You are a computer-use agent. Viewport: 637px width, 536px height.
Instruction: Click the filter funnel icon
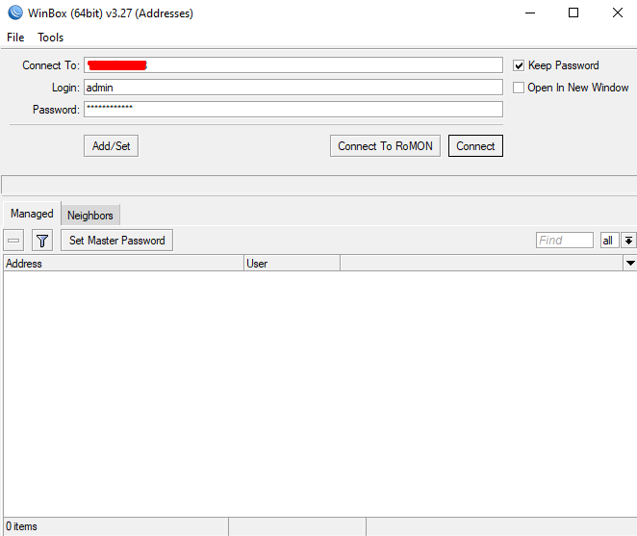(42, 241)
